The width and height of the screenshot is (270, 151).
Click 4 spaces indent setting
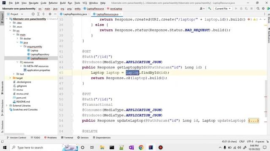point(260,141)
